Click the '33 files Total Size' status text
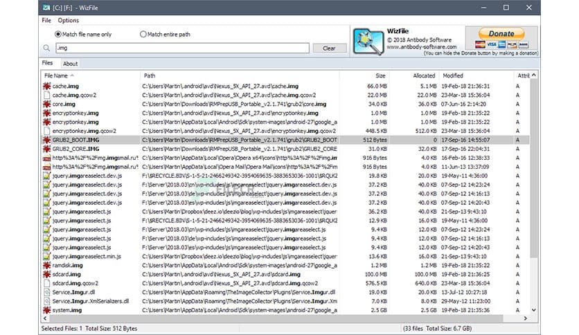The width and height of the screenshot is (579, 335). pos(438,328)
